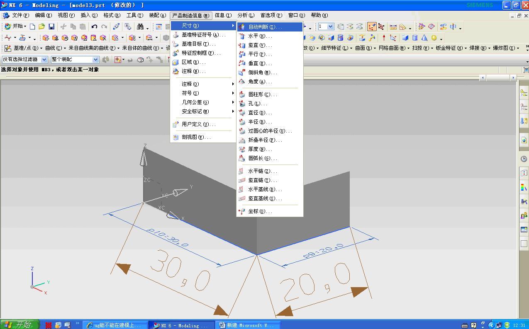The height and width of the screenshot is (329, 529).
Task: Switch to 新建 Microsoft Word taskbar window
Action: tap(248, 325)
